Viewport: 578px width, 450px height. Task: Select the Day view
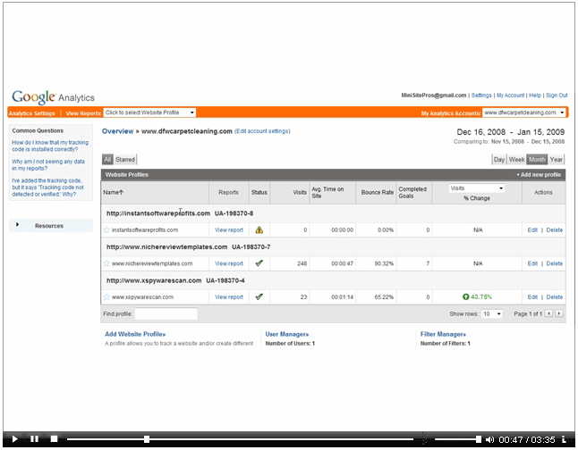[x=499, y=159]
